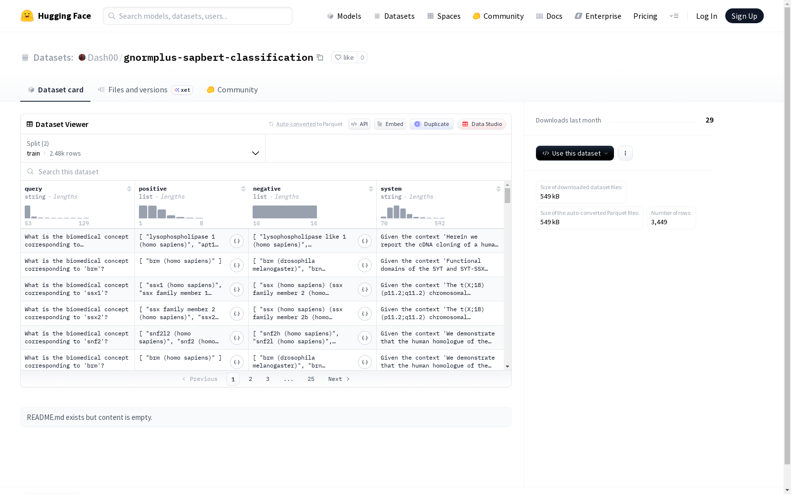Go to the Next page of rows

point(339,379)
